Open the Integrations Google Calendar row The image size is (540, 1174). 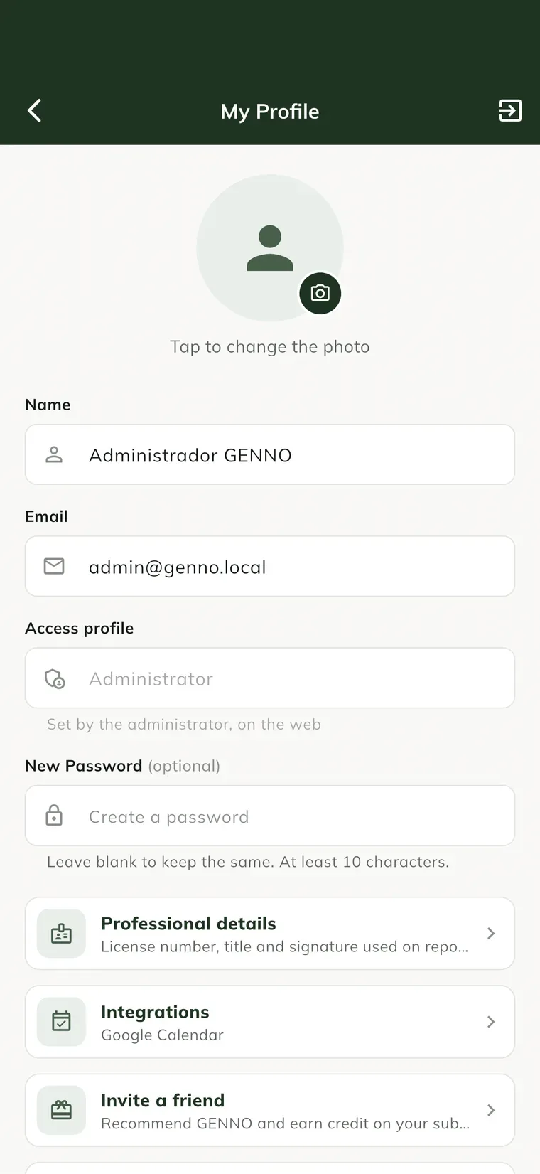coord(270,1022)
